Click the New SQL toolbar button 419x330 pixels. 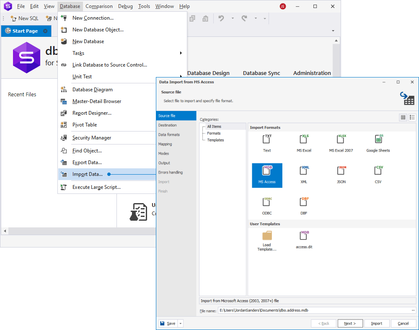tap(25, 18)
